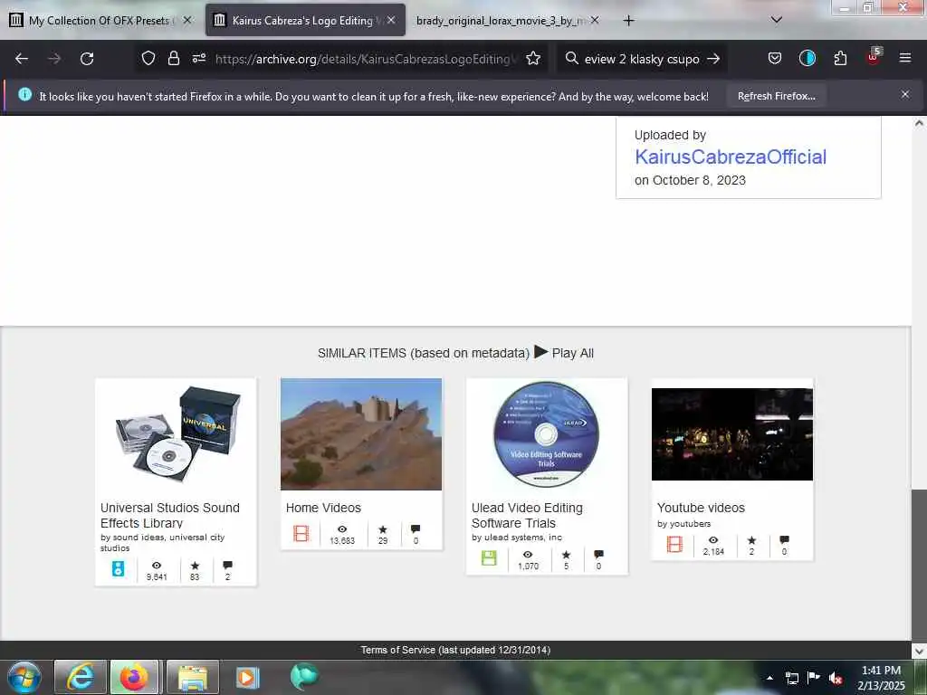Open the Home Videos title link
Screen dimensions: 927x695
pos(323,508)
